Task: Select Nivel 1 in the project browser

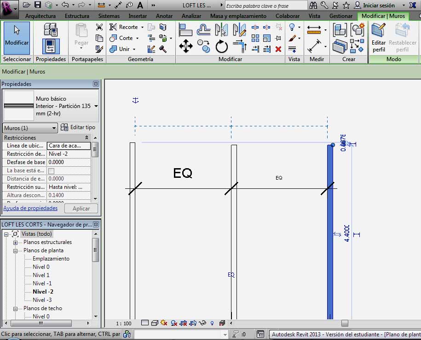Action: pos(41,275)
